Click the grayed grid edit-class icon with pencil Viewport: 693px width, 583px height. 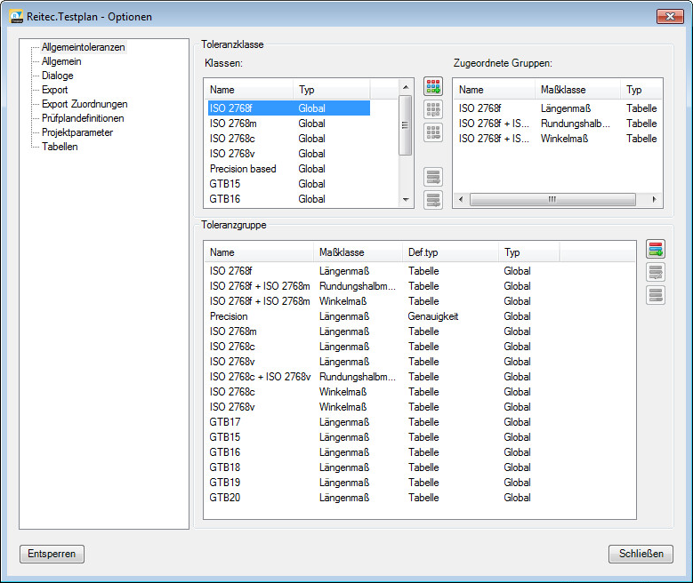(x=433, y=110)
